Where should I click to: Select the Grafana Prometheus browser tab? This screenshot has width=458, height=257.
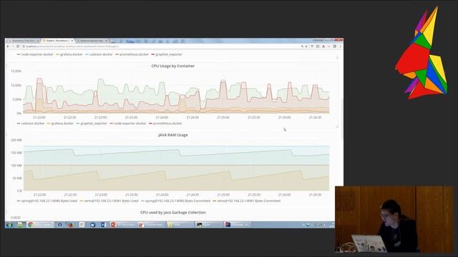point(57,41)
